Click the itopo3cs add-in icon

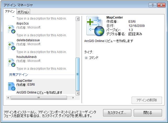(x=12, y=29)
